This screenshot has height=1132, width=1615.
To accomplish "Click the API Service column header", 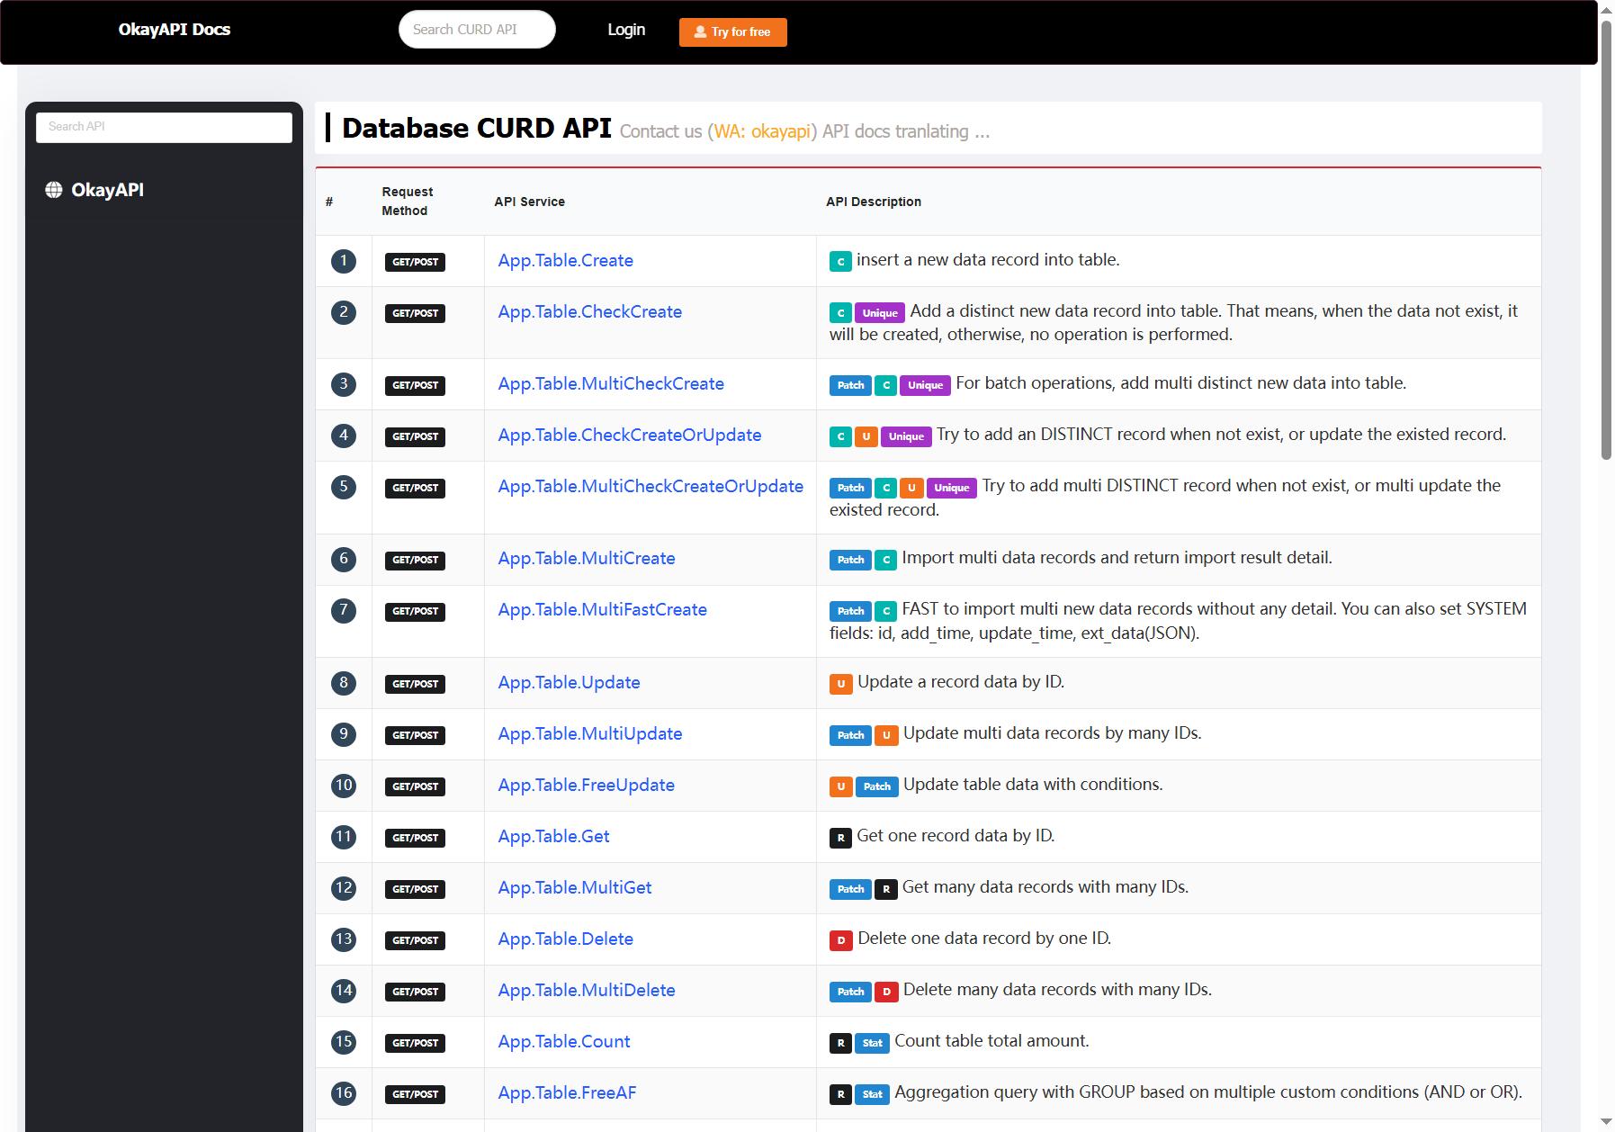I will tap(529, 202).
